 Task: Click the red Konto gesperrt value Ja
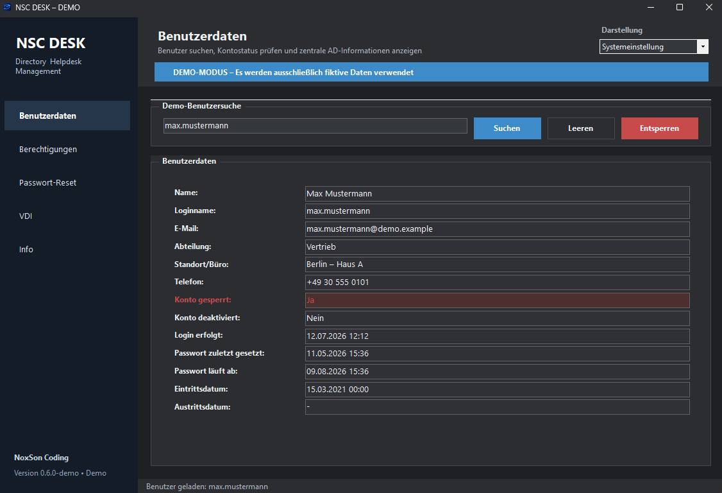(498, 300)
